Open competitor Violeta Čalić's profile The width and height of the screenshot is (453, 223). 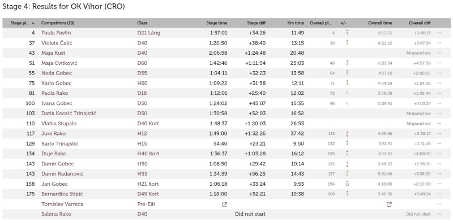pos(57,43)
